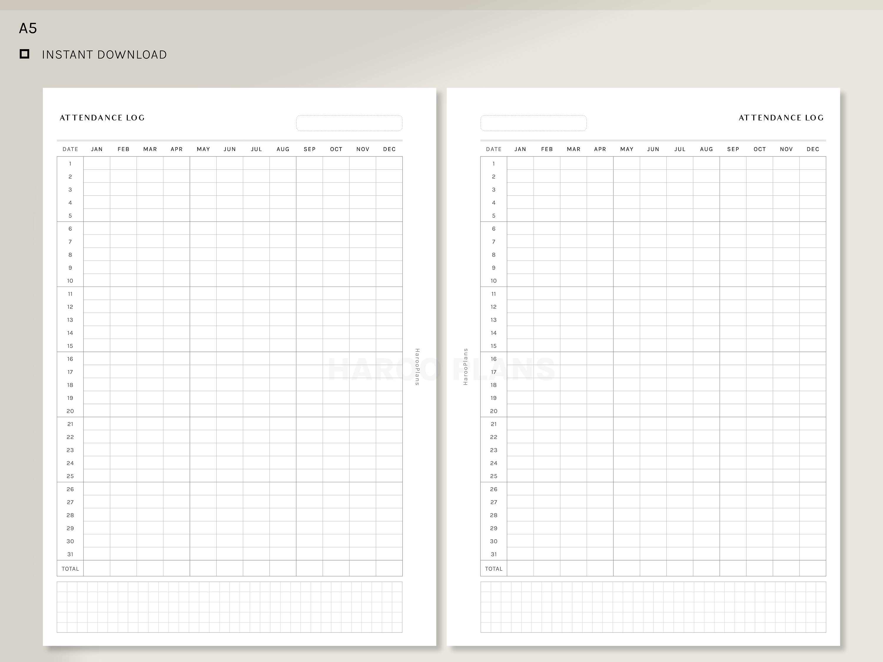
Task: Select the ATTENDANCE LOG title on right page
Action: (x=781, y=118)
